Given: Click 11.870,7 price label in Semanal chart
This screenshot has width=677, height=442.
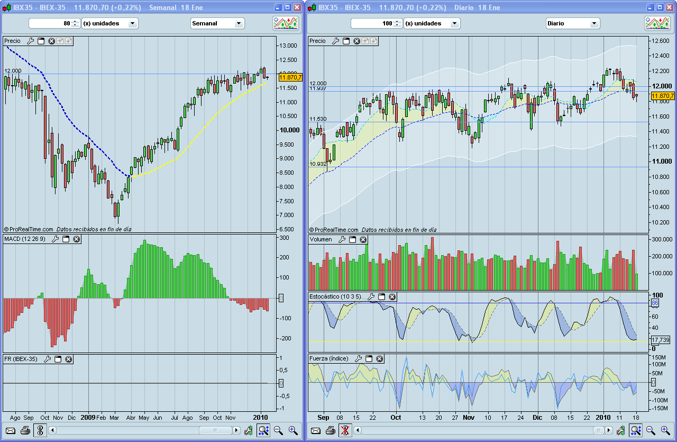Looking at the screenshot, I should pos(290,77).
